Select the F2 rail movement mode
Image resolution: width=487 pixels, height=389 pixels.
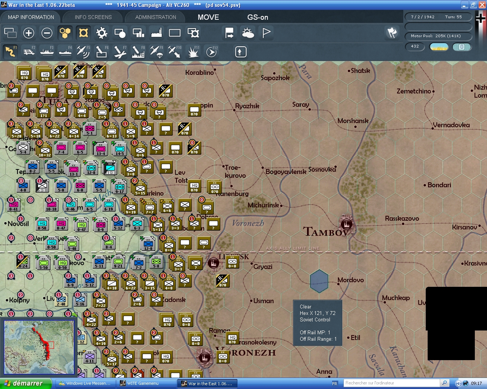click(29, 51)
